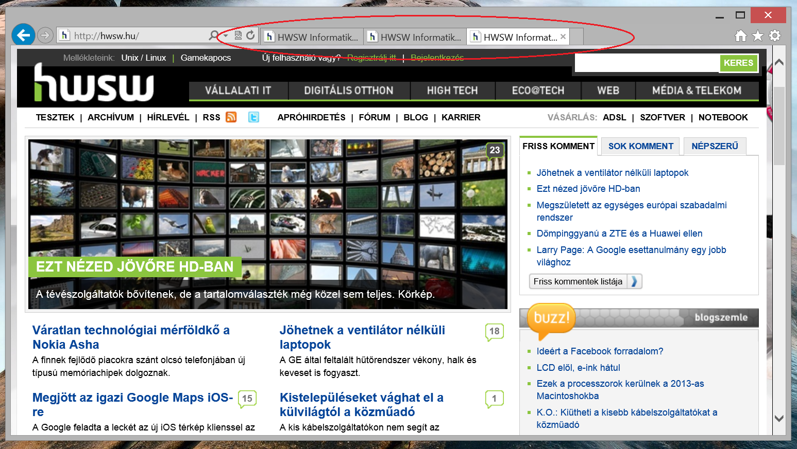Open Dömpinggyanú a ZTE és a Huawei ellen
The height and width of the screenshot is (449, 797).
[x=619, y=234]
